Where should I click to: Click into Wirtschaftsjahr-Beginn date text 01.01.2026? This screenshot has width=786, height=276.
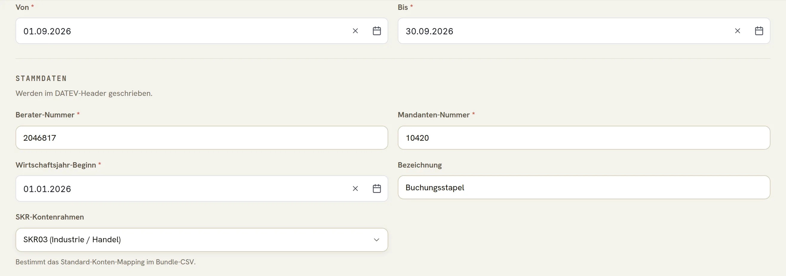(x=47, y=189)
